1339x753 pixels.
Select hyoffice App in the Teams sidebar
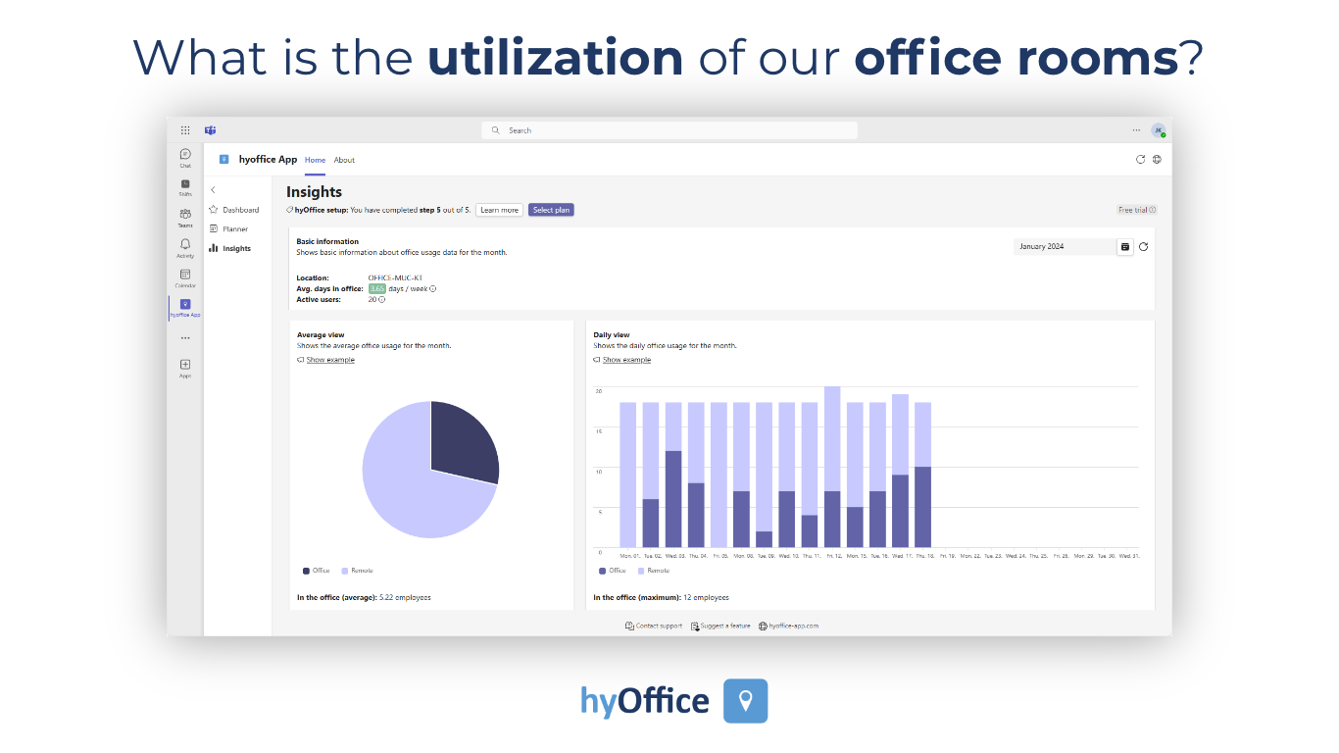point(185,308)
